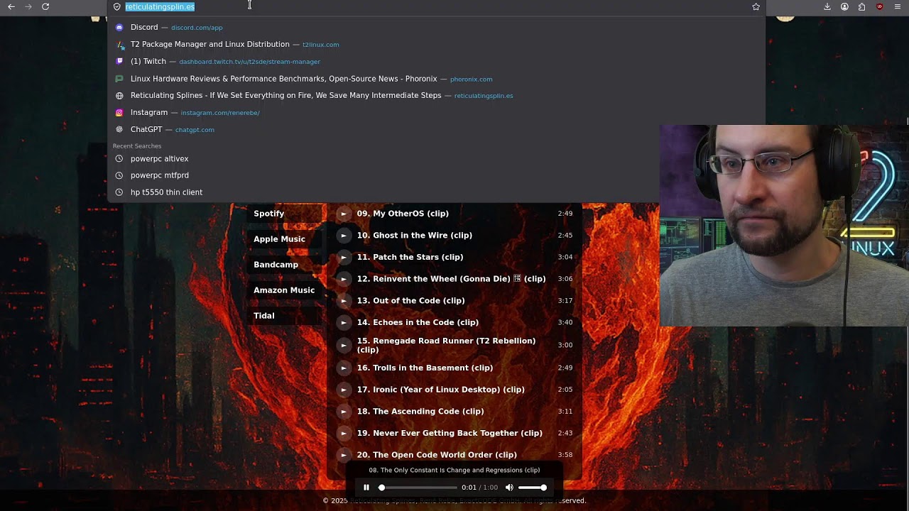
Task: Play track 12 Reinvent the Wheel
Action: (344, 279)
